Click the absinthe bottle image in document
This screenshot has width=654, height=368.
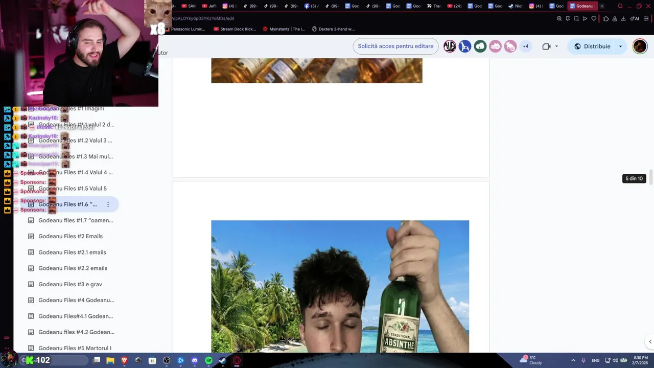(x=340, y=286)
